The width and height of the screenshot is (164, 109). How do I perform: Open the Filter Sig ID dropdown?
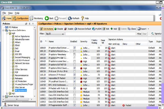pyautogui.click(x=55, y=34)
